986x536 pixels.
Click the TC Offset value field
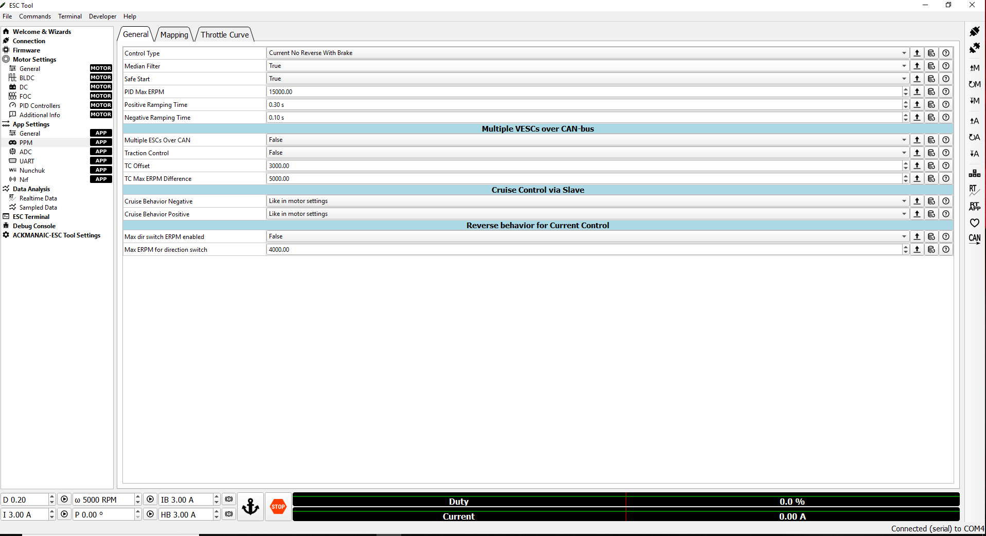point(583,166)
